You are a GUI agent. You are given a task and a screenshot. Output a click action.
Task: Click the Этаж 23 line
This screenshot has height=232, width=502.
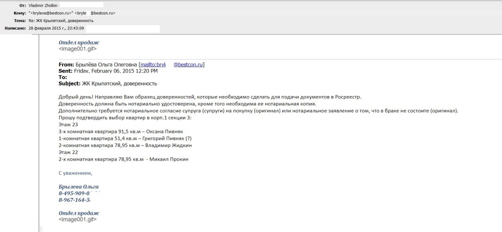click(x=68, y=124)
